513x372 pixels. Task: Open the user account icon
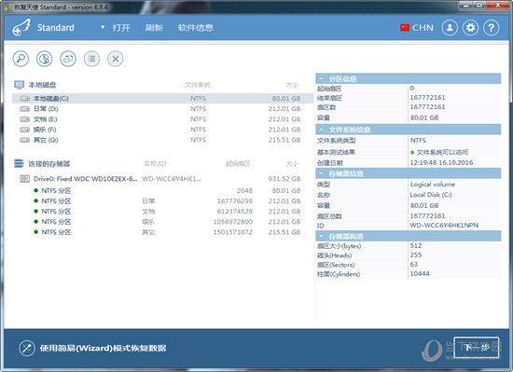(450, 28)
